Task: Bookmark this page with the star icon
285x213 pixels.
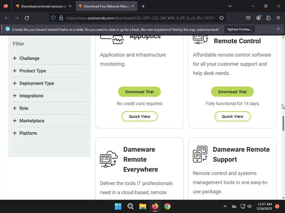Action: tap(221, 18)
